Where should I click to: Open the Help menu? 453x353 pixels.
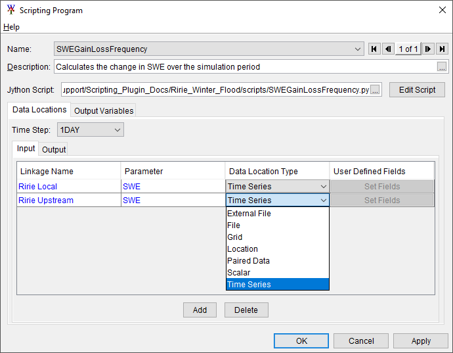(x=11, y=27)
